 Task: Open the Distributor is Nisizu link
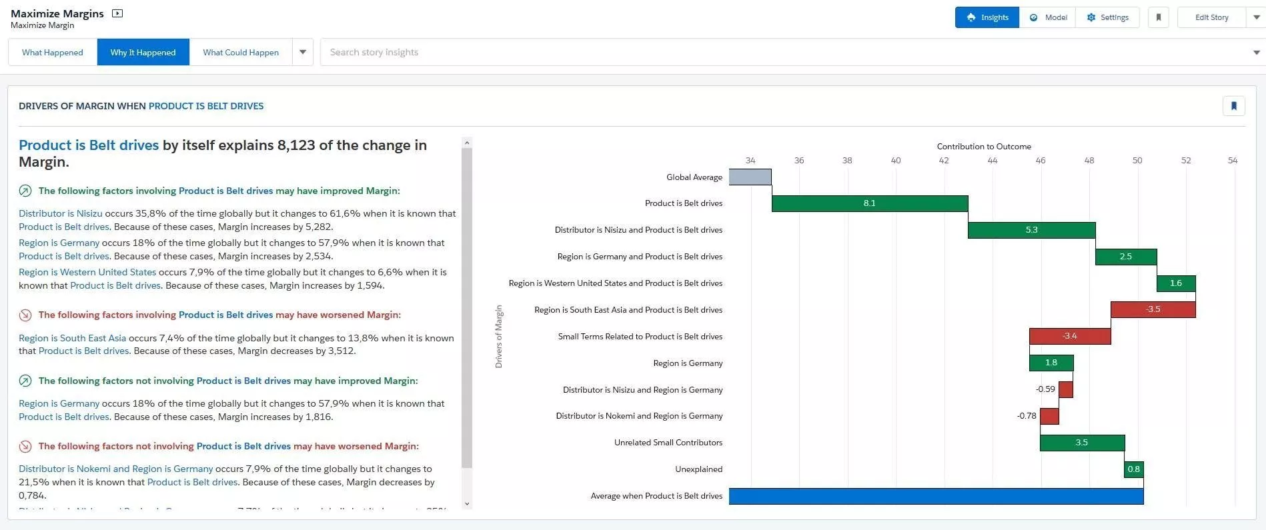point(61,213)
